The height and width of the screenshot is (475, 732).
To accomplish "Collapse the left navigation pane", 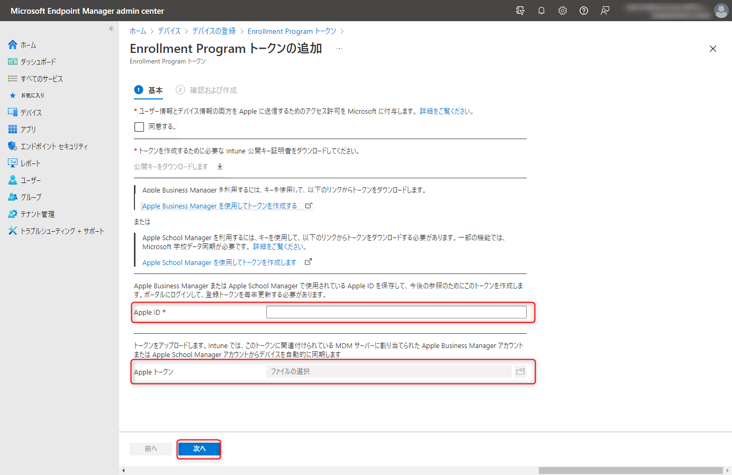I will 111,29.
